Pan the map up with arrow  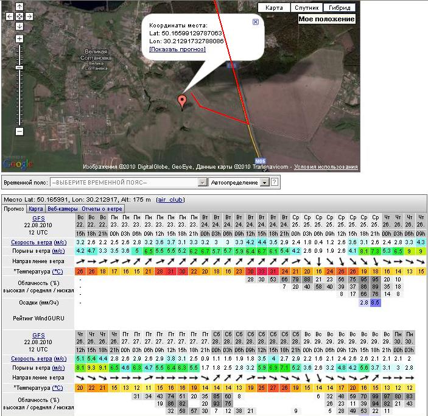[x=19, y=7]
